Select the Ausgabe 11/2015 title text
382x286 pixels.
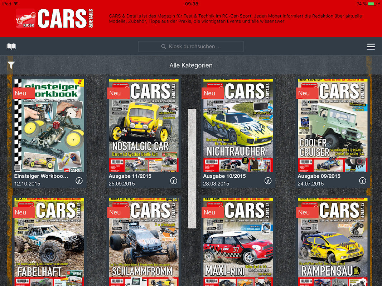(130, 176)
